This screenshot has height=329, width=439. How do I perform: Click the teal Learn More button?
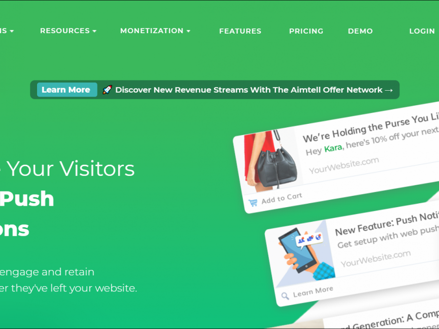[67, 90]
